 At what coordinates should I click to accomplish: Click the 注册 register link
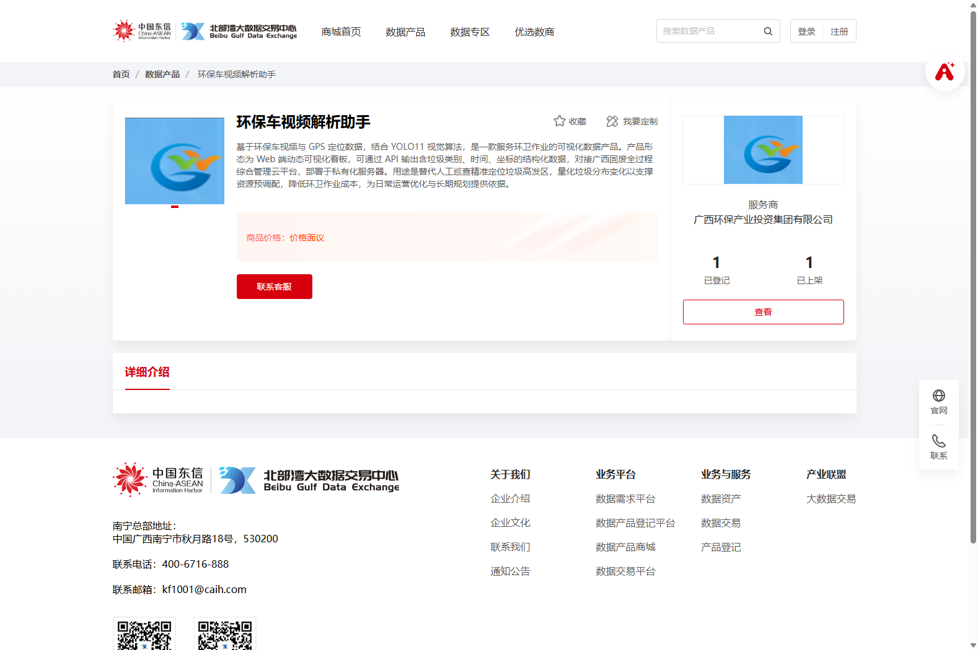pyautogui.click(x=839, y=32)
